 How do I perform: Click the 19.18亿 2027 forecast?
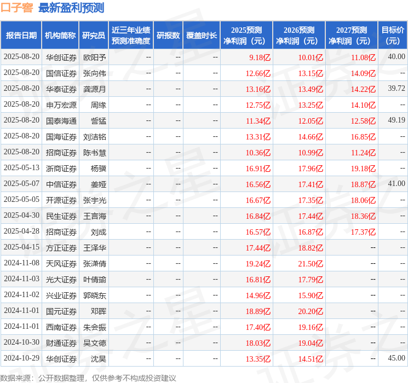(x=363, y=169)
